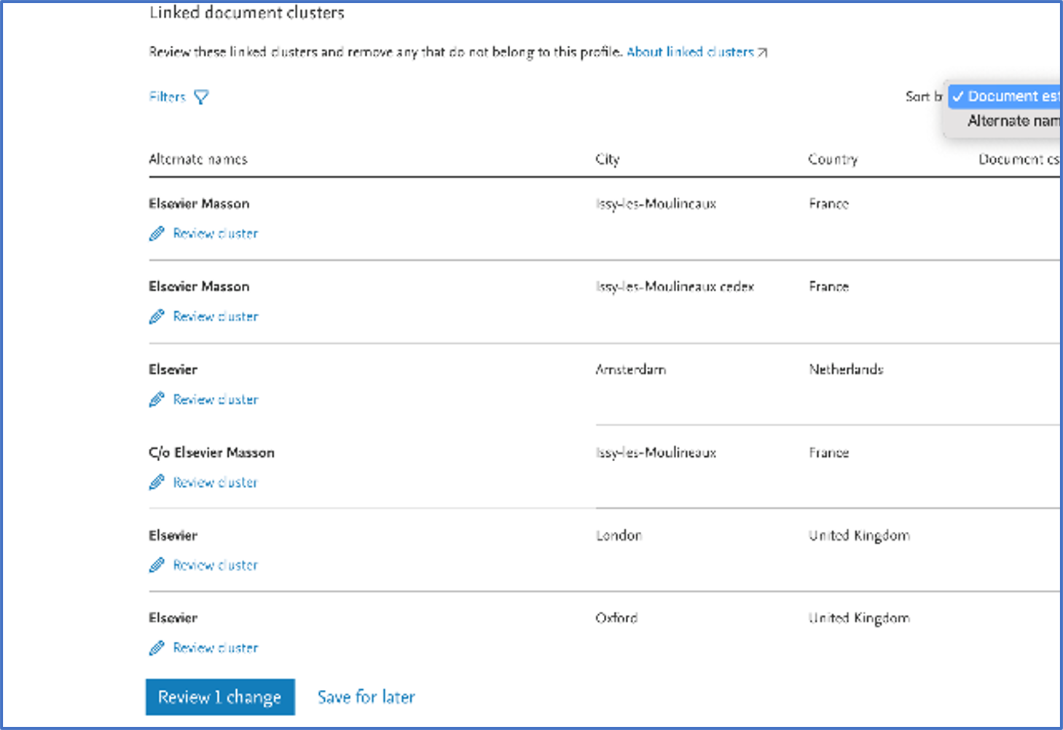The width and height of the screenshot is (1063, 730).
Task: Click Save for later link
Action: (x=366, y=697)
